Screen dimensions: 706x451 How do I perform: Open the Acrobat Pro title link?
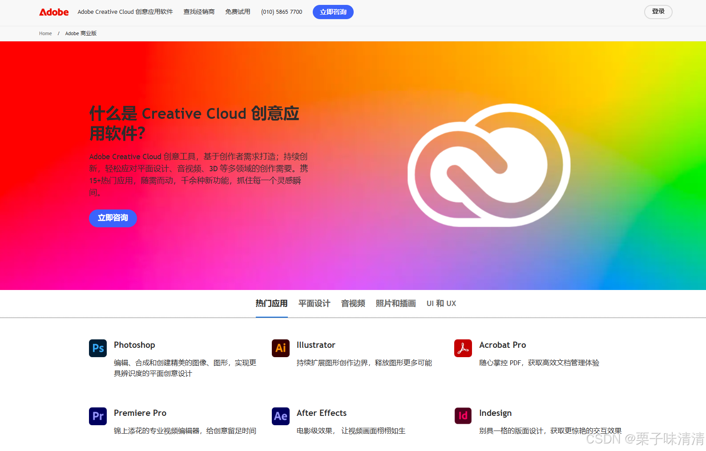pyautogui.click(x=503, y=345)
